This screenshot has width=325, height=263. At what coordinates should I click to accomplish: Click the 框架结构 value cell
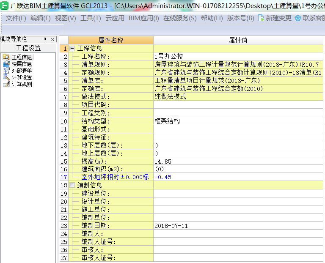click(238, 121)
